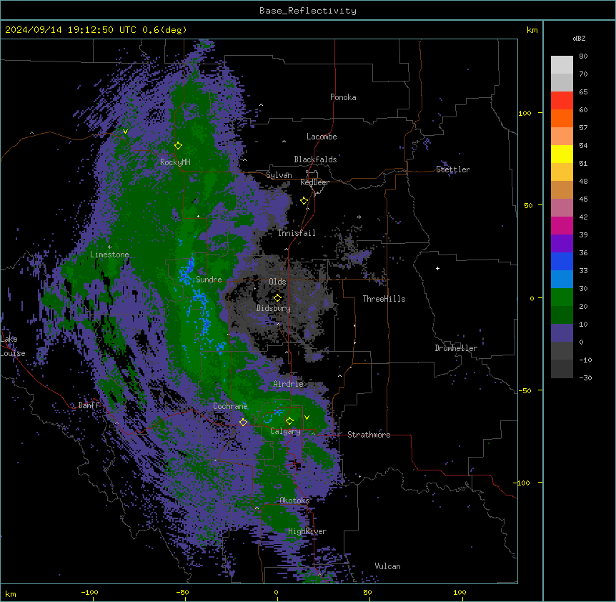Click the Banff label
Image resolution: width=616 pixels, height=602 pixels.
point(89,405)
